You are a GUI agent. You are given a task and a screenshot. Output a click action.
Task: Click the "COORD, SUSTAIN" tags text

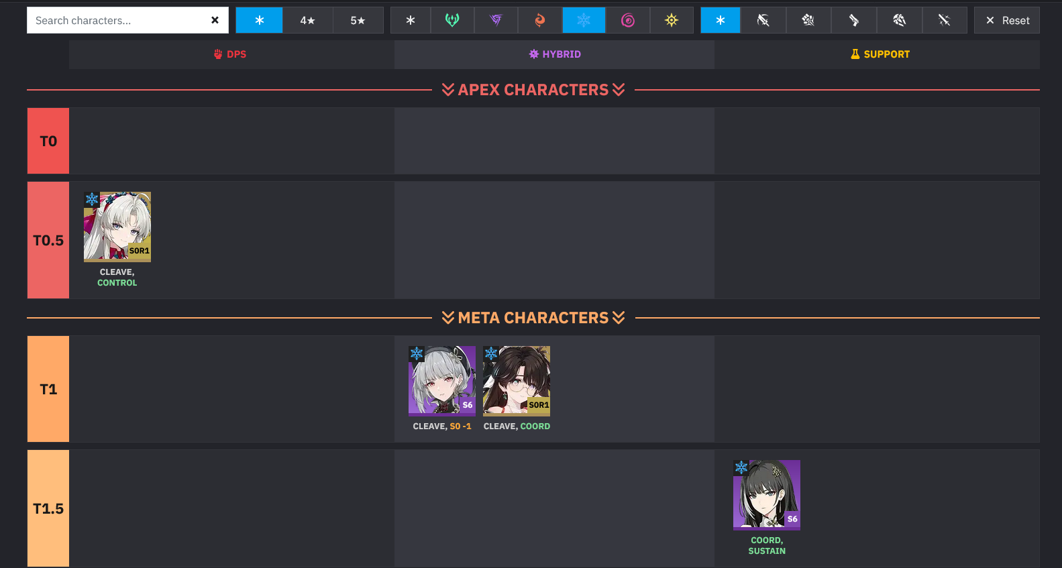767,546
